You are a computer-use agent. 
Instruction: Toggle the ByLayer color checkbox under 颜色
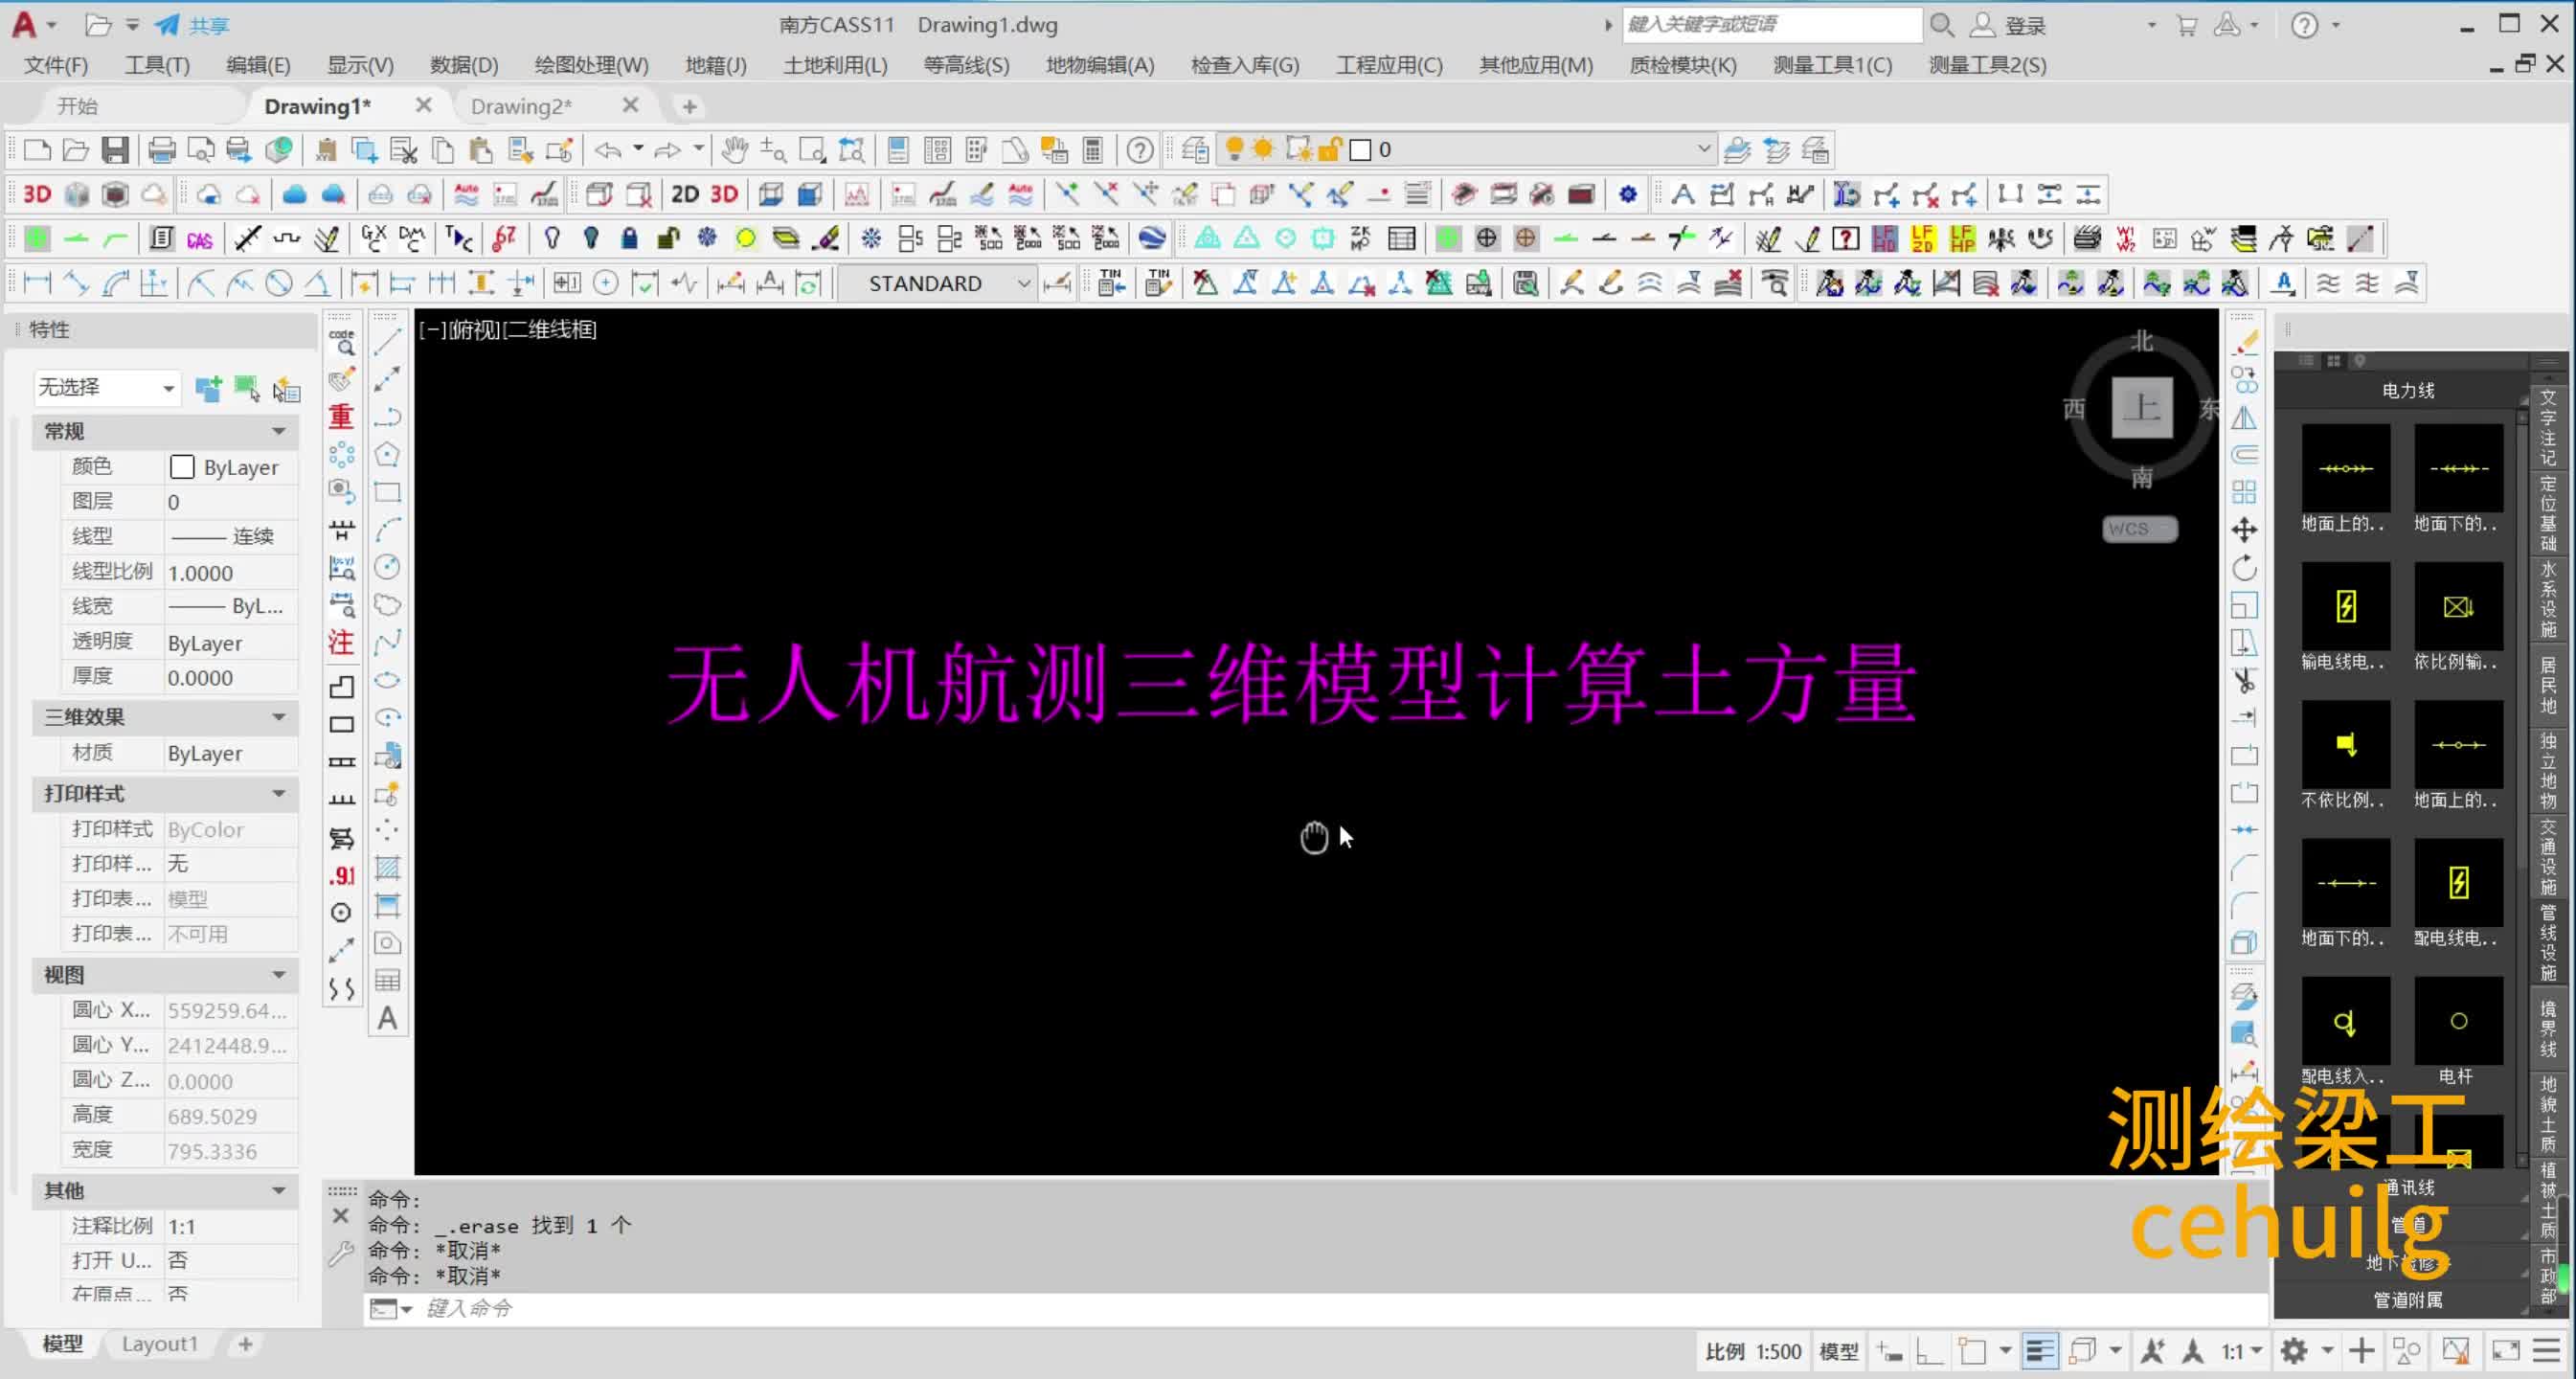182,466
